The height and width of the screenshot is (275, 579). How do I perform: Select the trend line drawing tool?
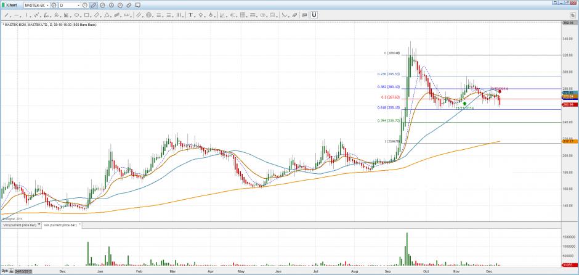pos(7,15)
